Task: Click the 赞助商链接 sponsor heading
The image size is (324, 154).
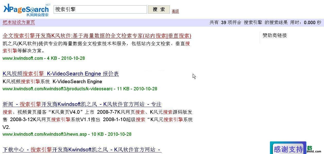Action: (x=275, y=35)
